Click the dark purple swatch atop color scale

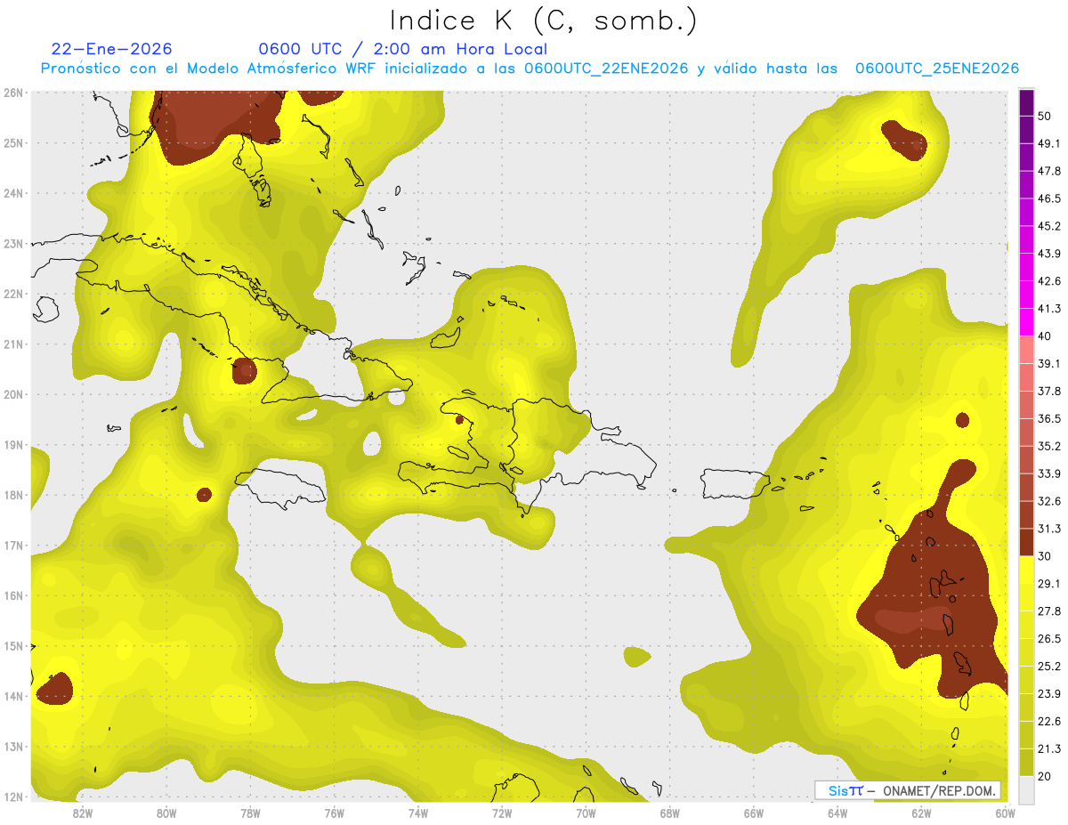point(1026,103)
